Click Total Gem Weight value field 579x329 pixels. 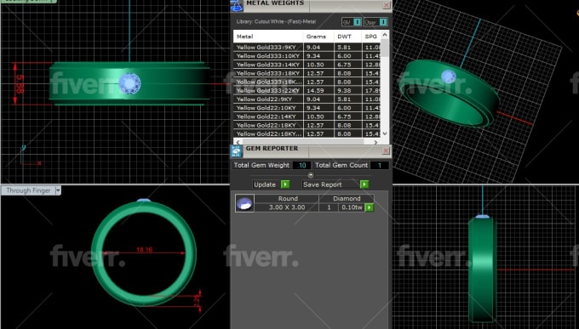301,165
